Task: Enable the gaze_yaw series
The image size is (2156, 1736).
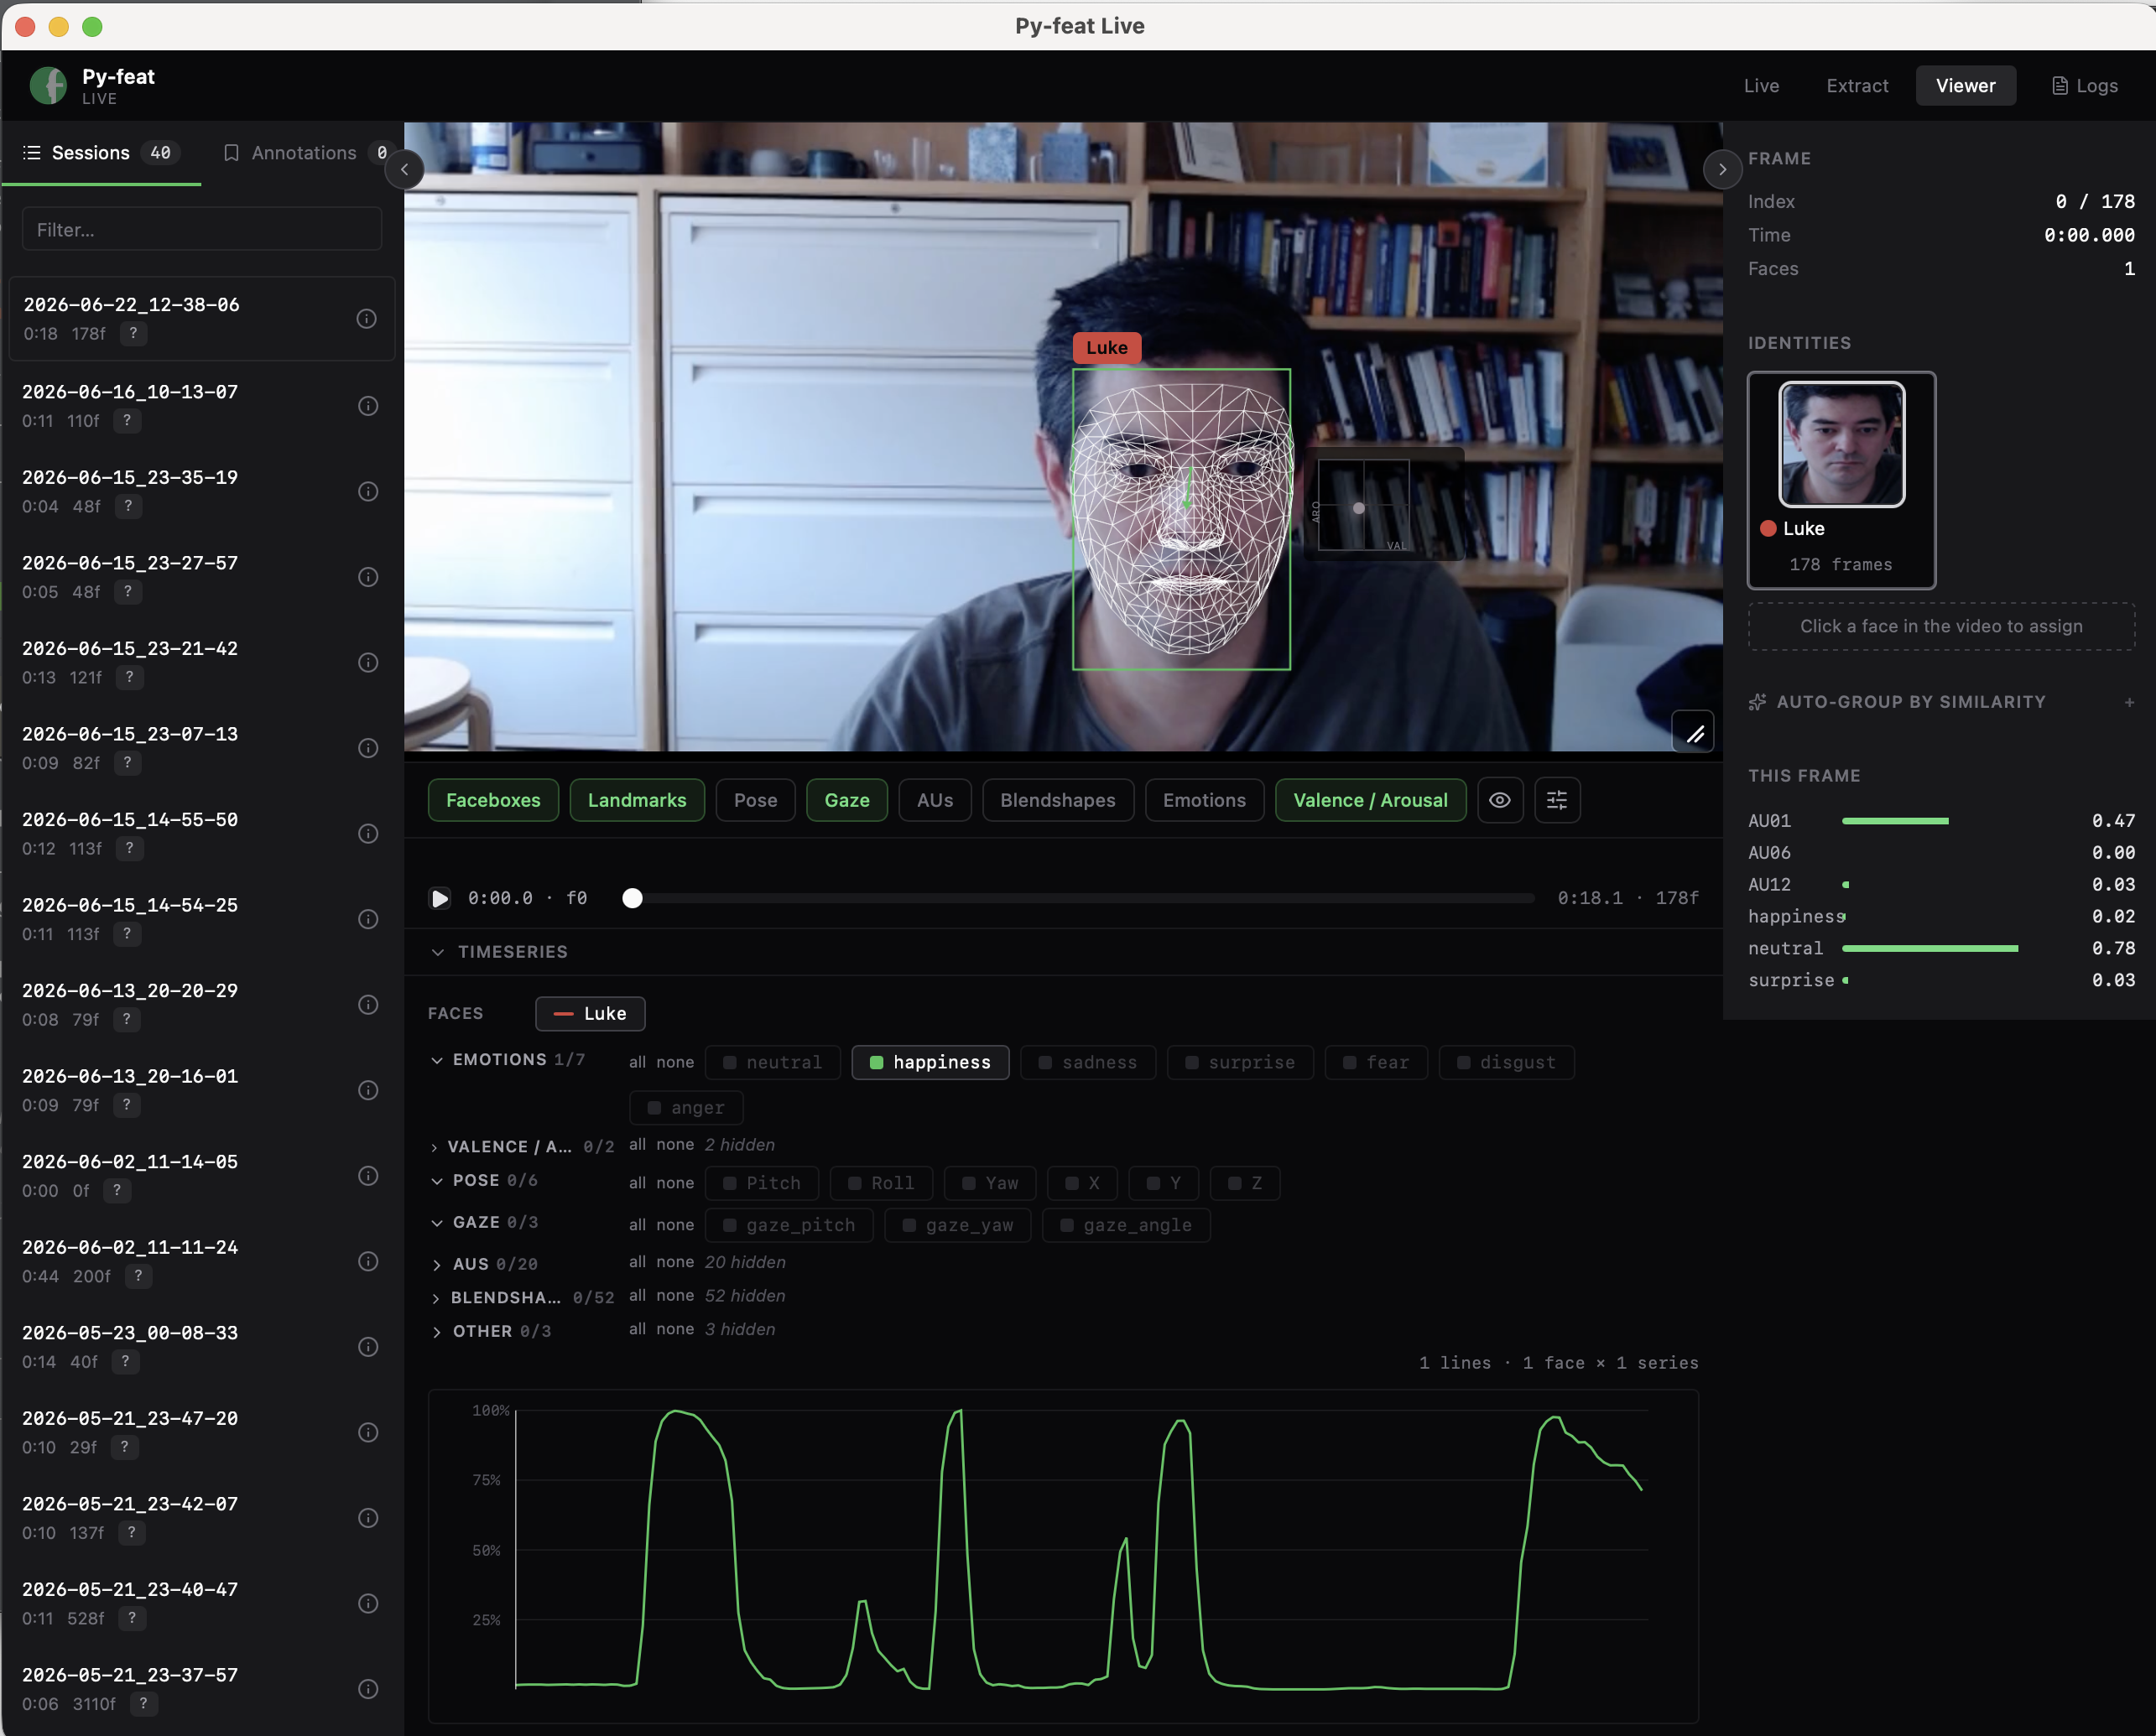Action: pos(957,1225)
